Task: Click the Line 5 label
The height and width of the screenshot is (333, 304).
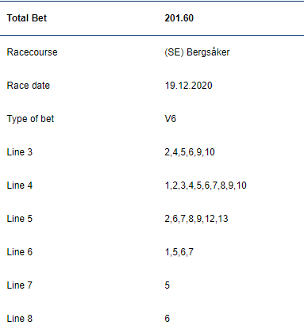Action: 20,219
